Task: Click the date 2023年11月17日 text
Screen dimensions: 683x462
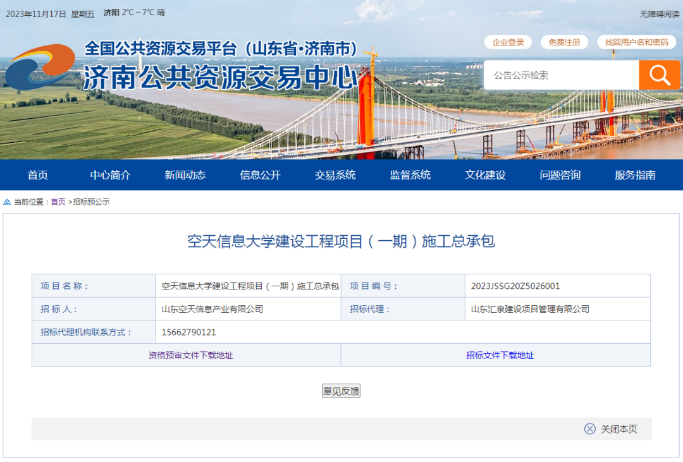Action: (35, 14)
